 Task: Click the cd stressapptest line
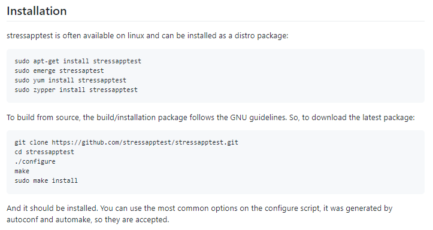pos(44,152)
